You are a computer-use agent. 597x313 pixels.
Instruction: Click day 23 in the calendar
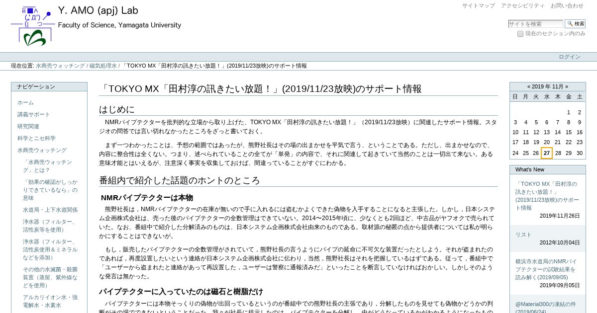[580, 142]
